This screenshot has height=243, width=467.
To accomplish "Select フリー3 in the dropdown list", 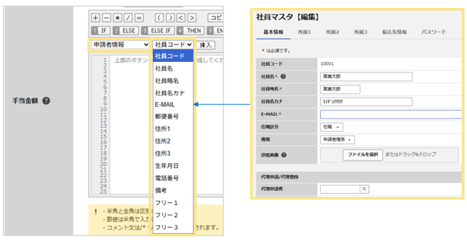I will click(x=173, y=228).
